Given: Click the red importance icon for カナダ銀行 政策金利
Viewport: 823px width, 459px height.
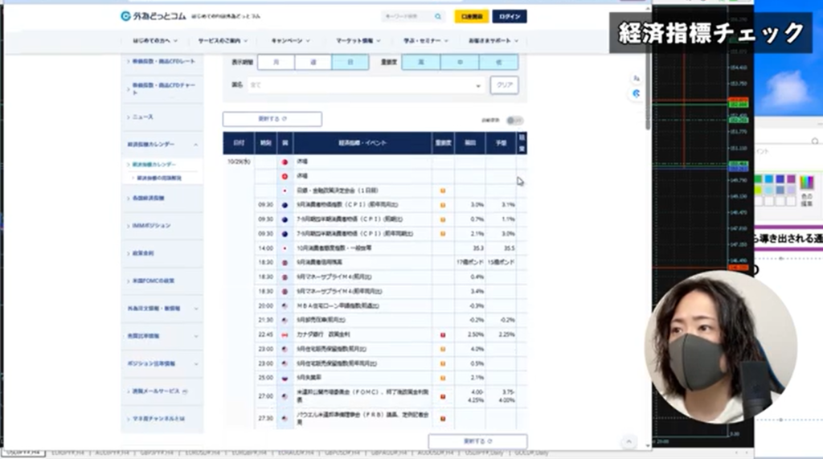Looking at the screenshot, I should 443,334.
